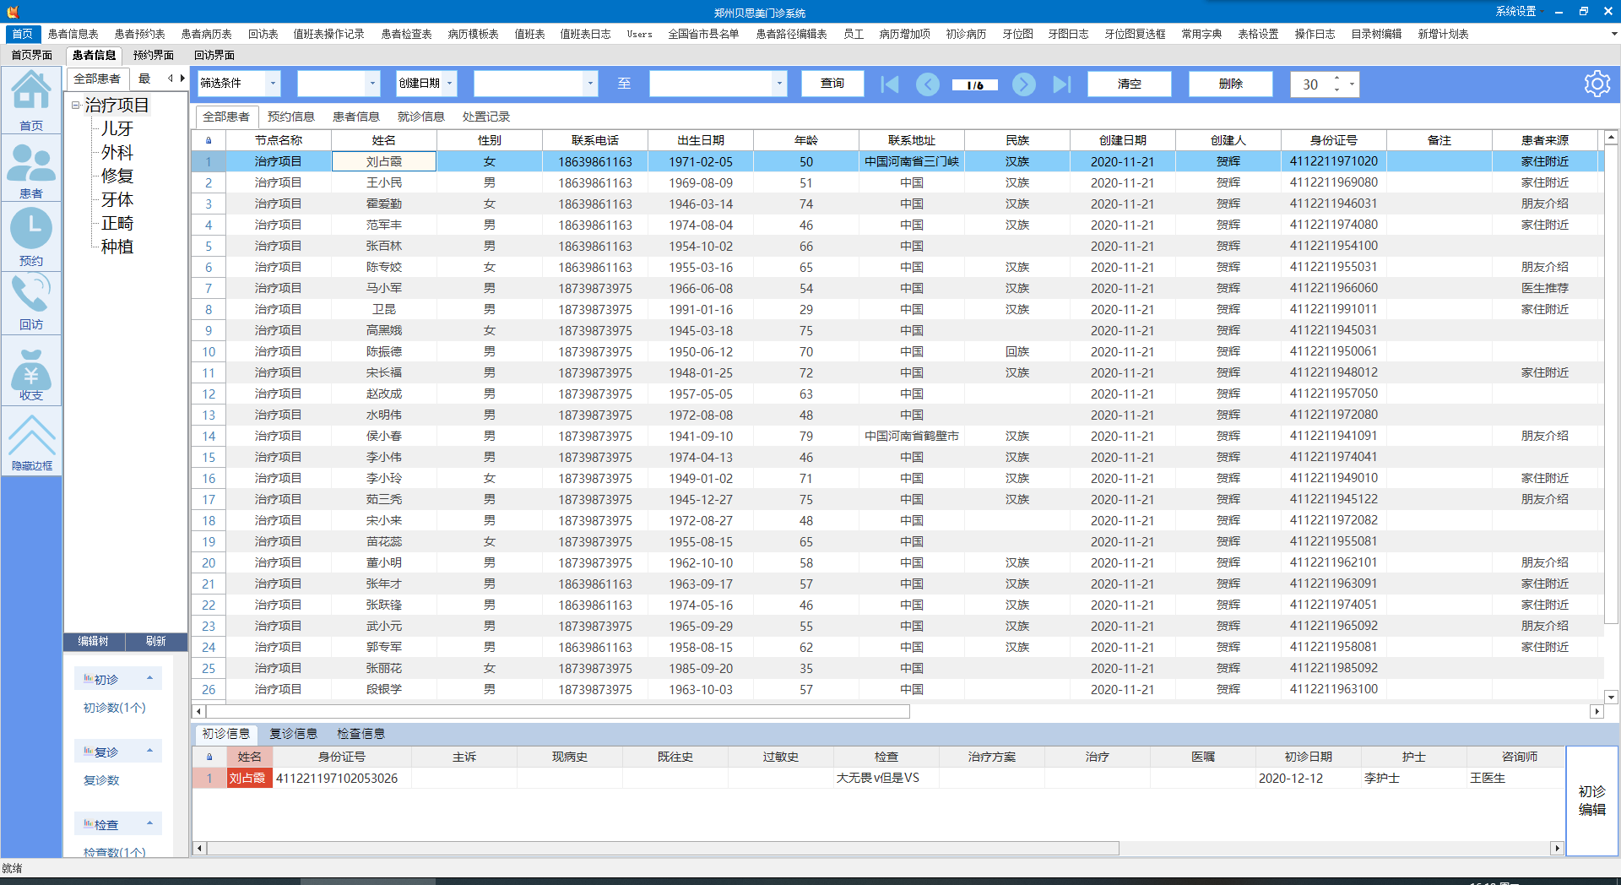This screenshot has width=1621, height=885.
Task: Switch to the 预约界面 tab
Action: [154, 55]
